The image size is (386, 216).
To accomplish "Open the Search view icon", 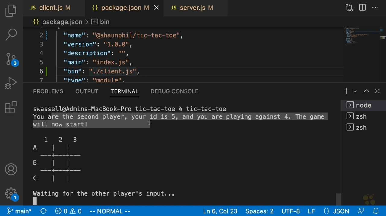I will 11,34.
